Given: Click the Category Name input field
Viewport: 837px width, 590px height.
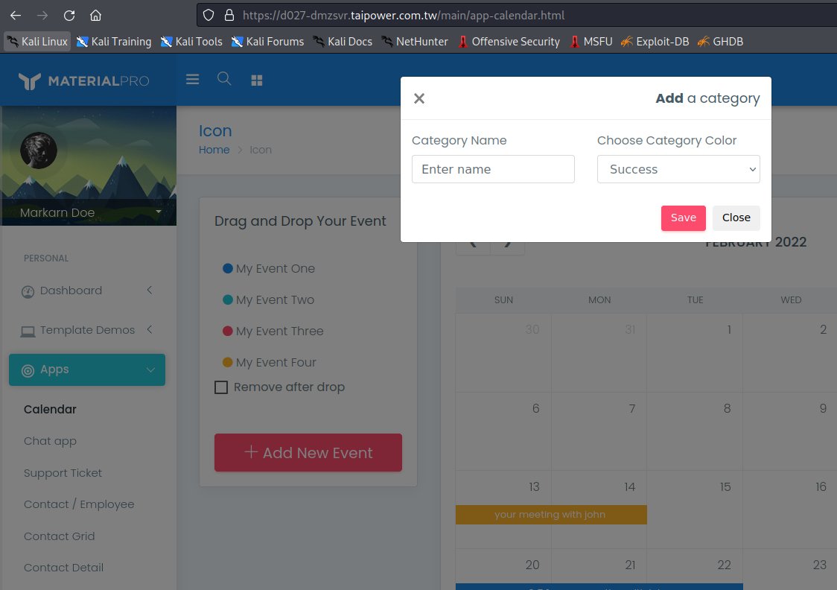Looking at the screenshot, I should (x=493, y=169).
